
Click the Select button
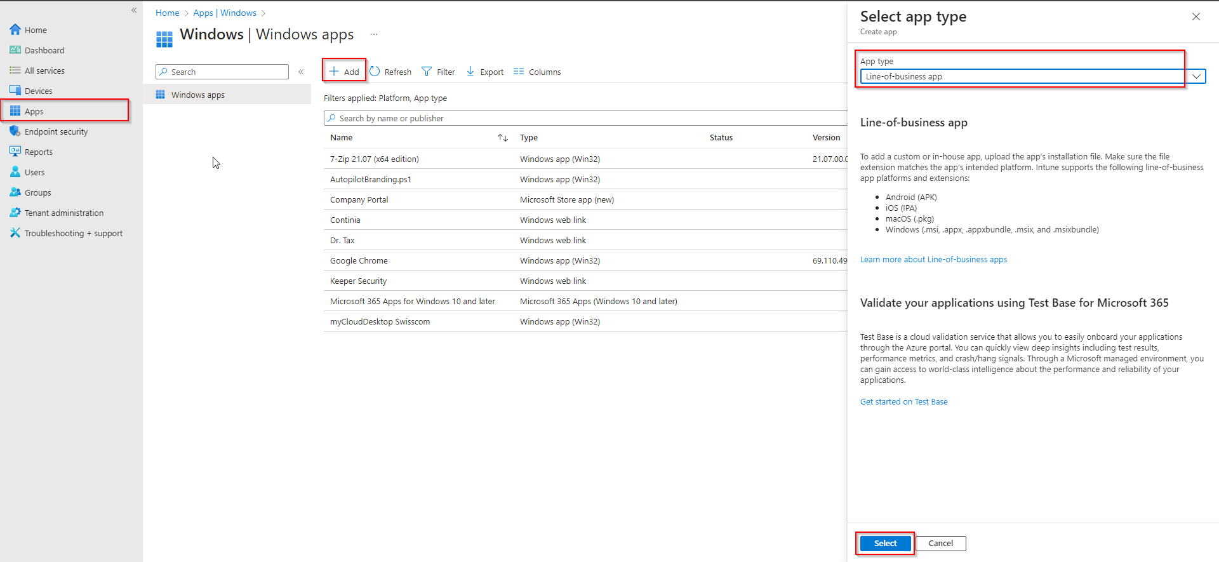click(x=885, y=544)
